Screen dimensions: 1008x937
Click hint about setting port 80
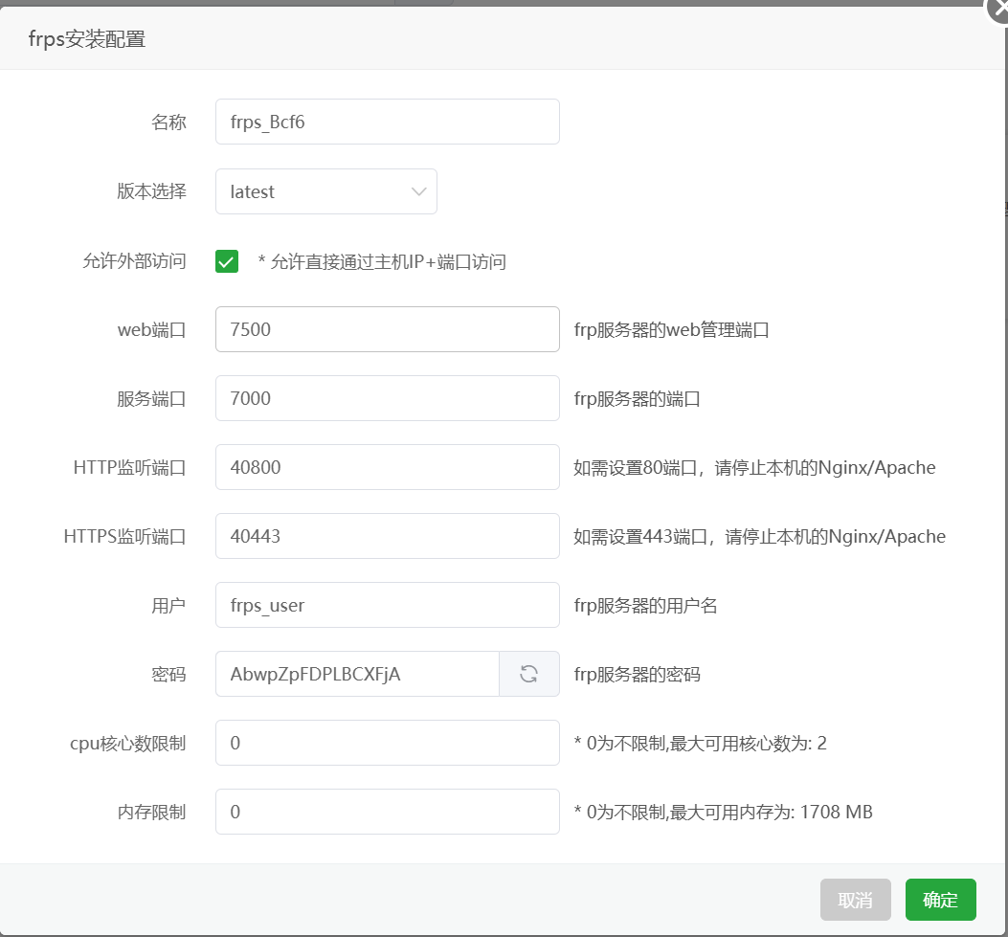coord(754,468)
